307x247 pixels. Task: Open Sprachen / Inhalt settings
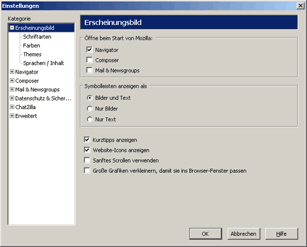pyautogui.click(x=44, y=63)
